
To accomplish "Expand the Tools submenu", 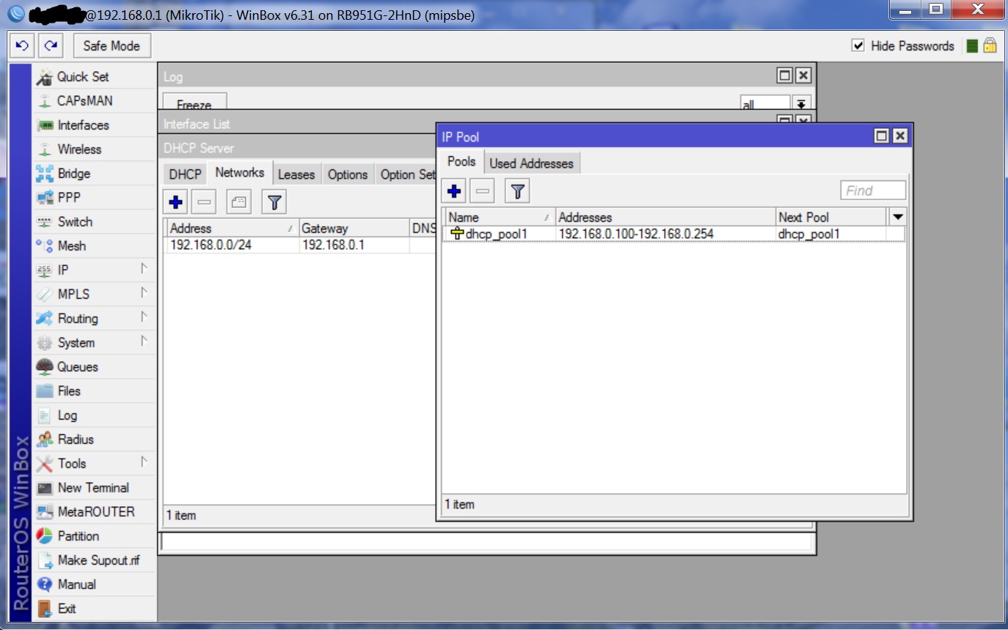I will [144, 462].
